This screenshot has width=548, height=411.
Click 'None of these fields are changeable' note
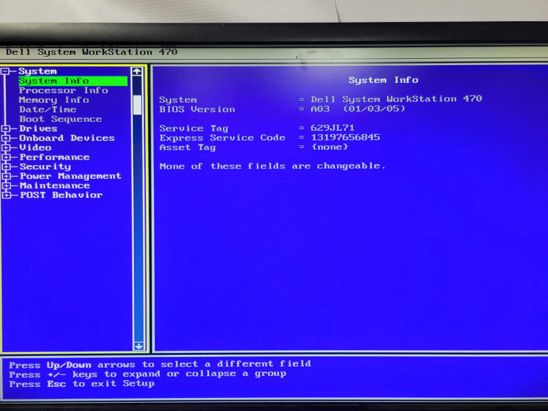coord(273,166)
